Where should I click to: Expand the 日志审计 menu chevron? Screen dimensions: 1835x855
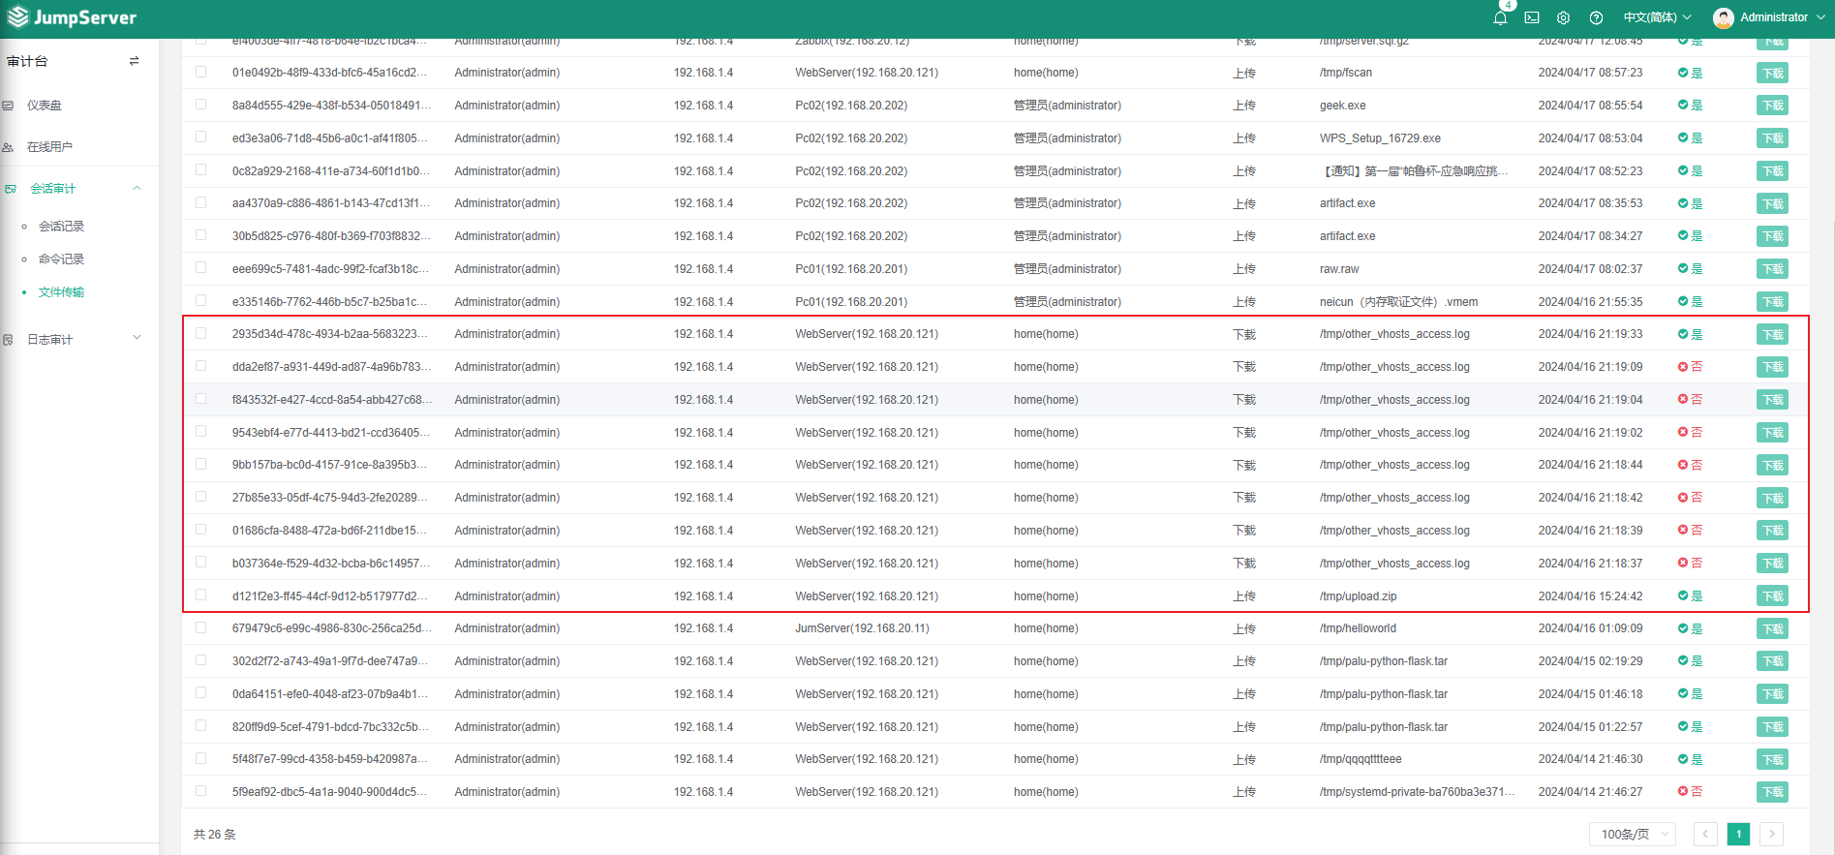coord(137,338)
